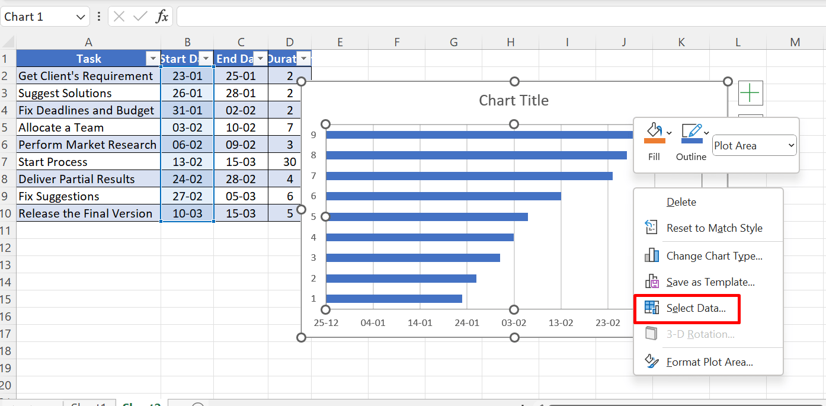Click the chart bar labeled 5
Screen dimensions: 826x406
click(x=427, y=217)
